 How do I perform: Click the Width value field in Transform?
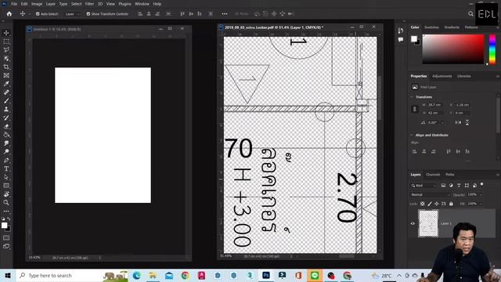[x=435, y=105]
